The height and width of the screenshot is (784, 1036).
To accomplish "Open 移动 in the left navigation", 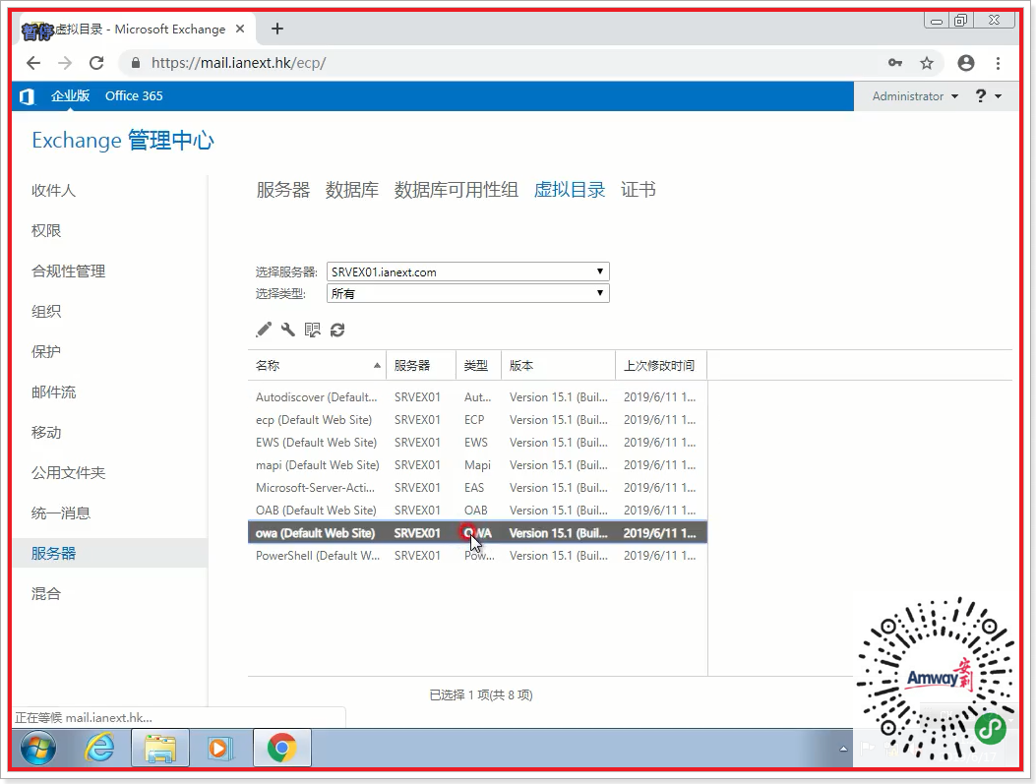I will pyautogui.click(x=46, y=432).
